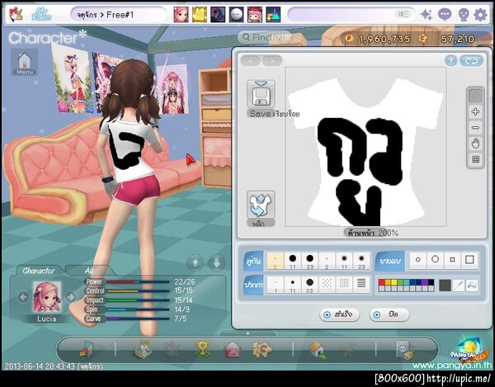Select pen size 11
Viewport: 495px width, 387px height.
pos(293,285)
